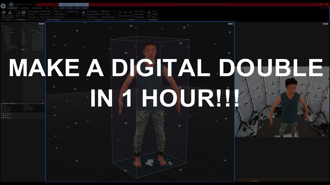Click Render Image in Output group
Image resolution: width=330 pixels, height=185 pixels.
coord(139,14)
